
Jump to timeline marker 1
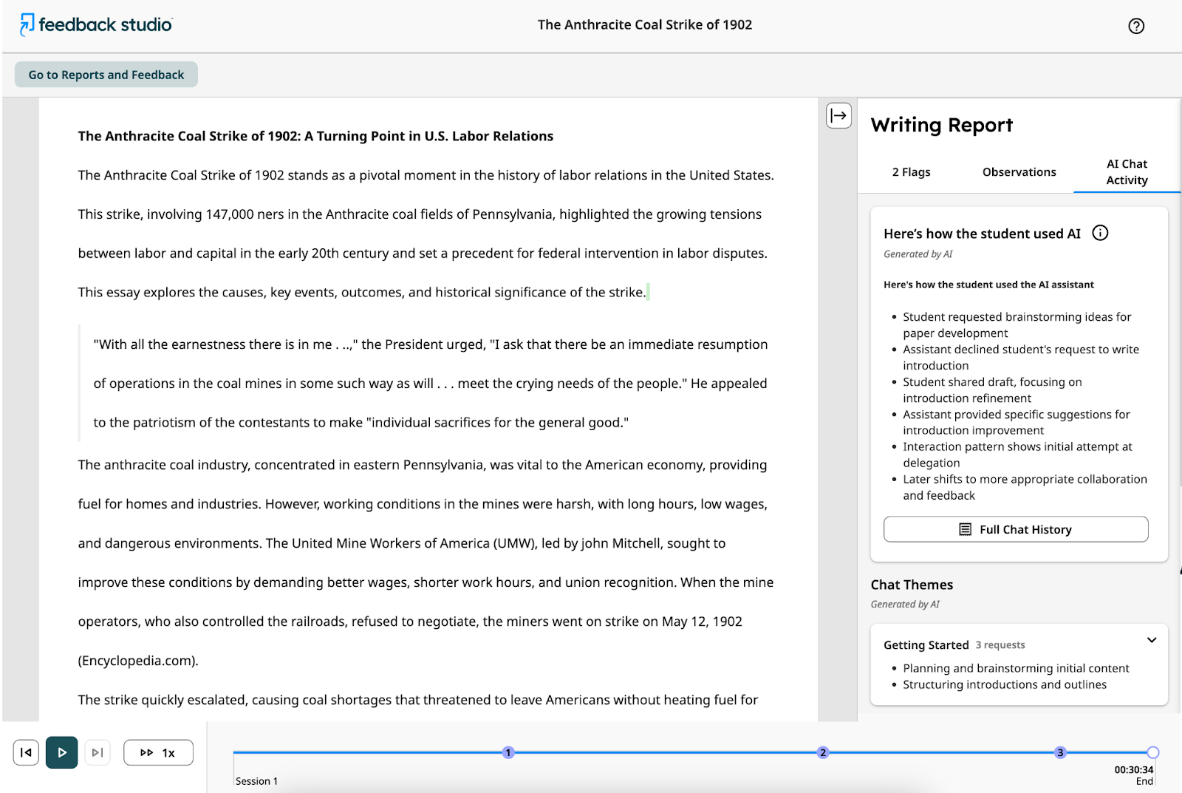pos(508,752)
